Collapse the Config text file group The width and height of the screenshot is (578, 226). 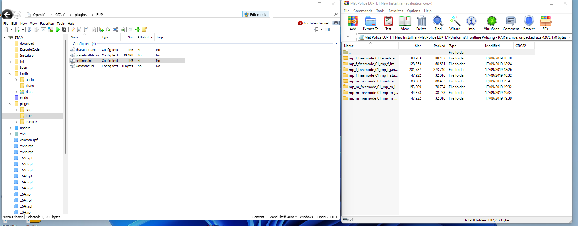(x=336, y=44)
